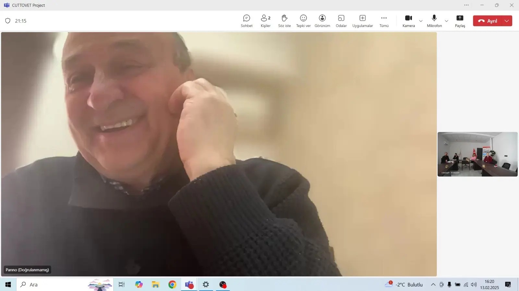Leave the meeting with Ayrıl button

pyautogui.click(x=488, y=21)
